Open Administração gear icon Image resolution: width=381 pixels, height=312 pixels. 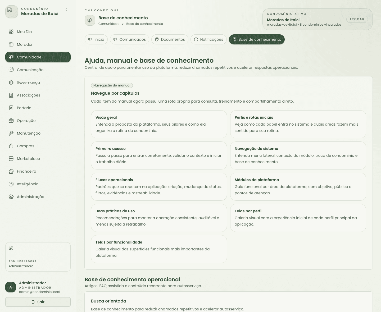11,197
